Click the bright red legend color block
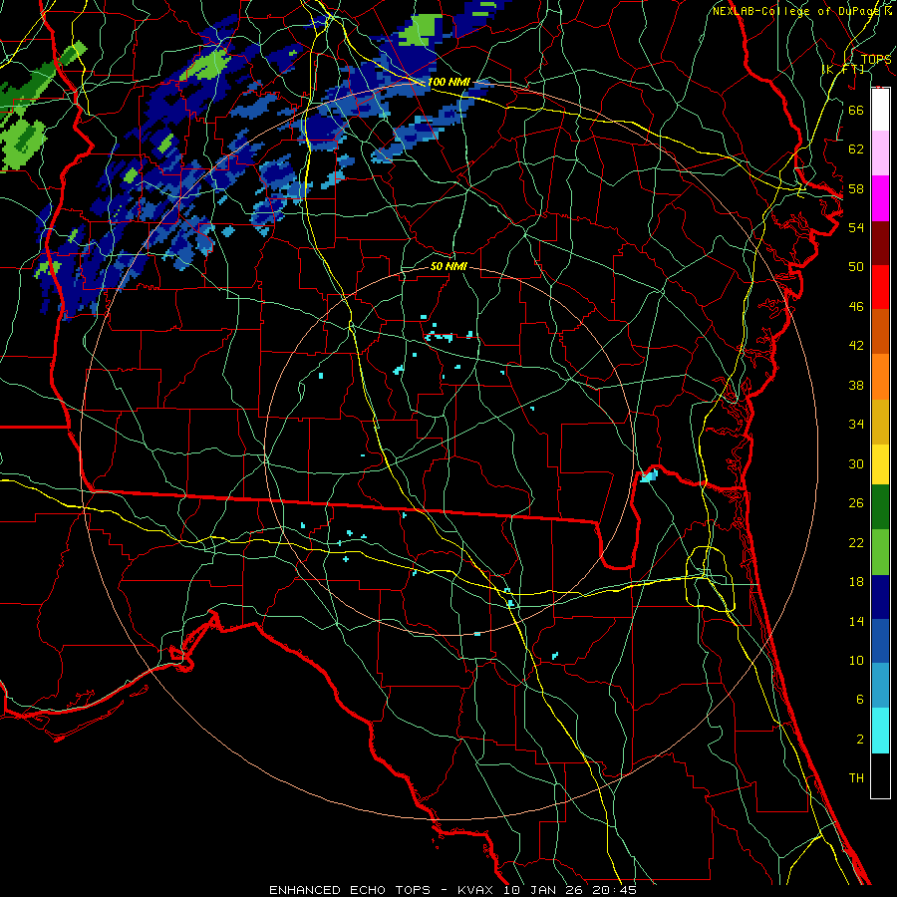 pos(880,287)
